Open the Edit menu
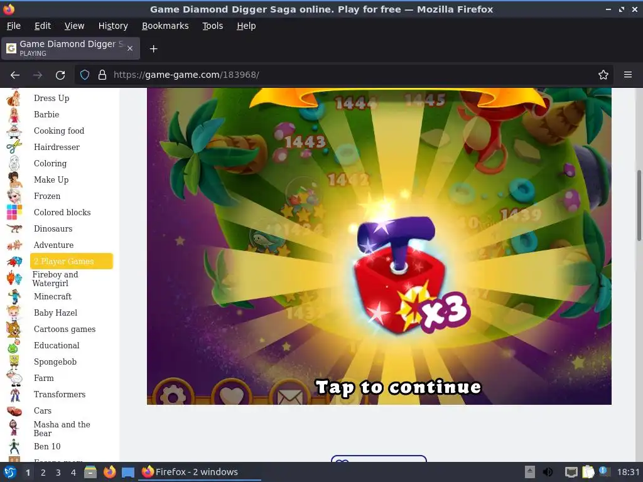This screenshot has height=482, width=643. coord(43,26)
